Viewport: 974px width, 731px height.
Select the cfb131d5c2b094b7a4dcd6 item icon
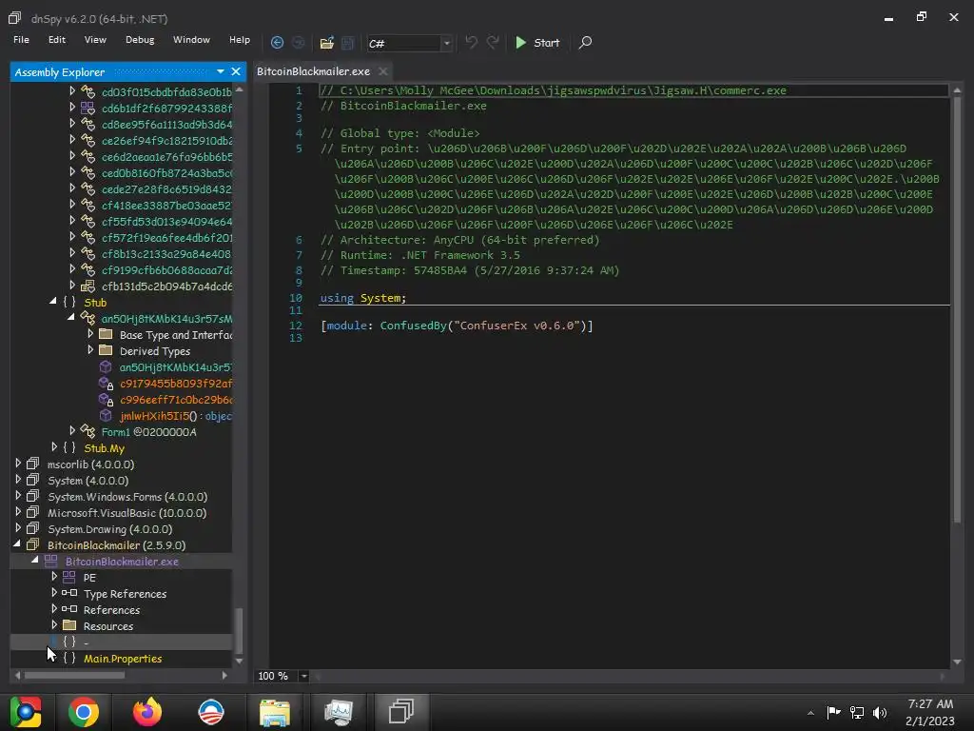point(88,286)
